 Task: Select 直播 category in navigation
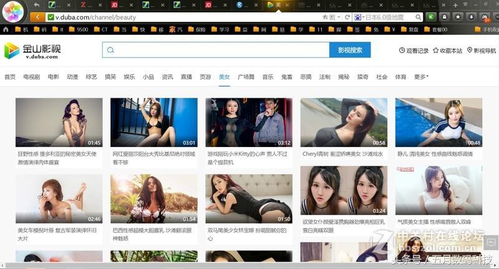pyautogui.click(x=187, y=77)
